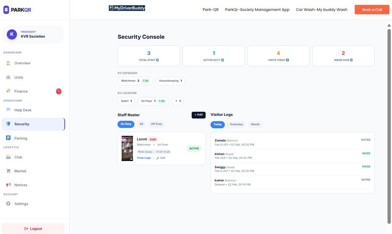Click the Notices megaphone icon
Image resolution: width=392 pixels, height=234 pixels.
click(8, 185)
